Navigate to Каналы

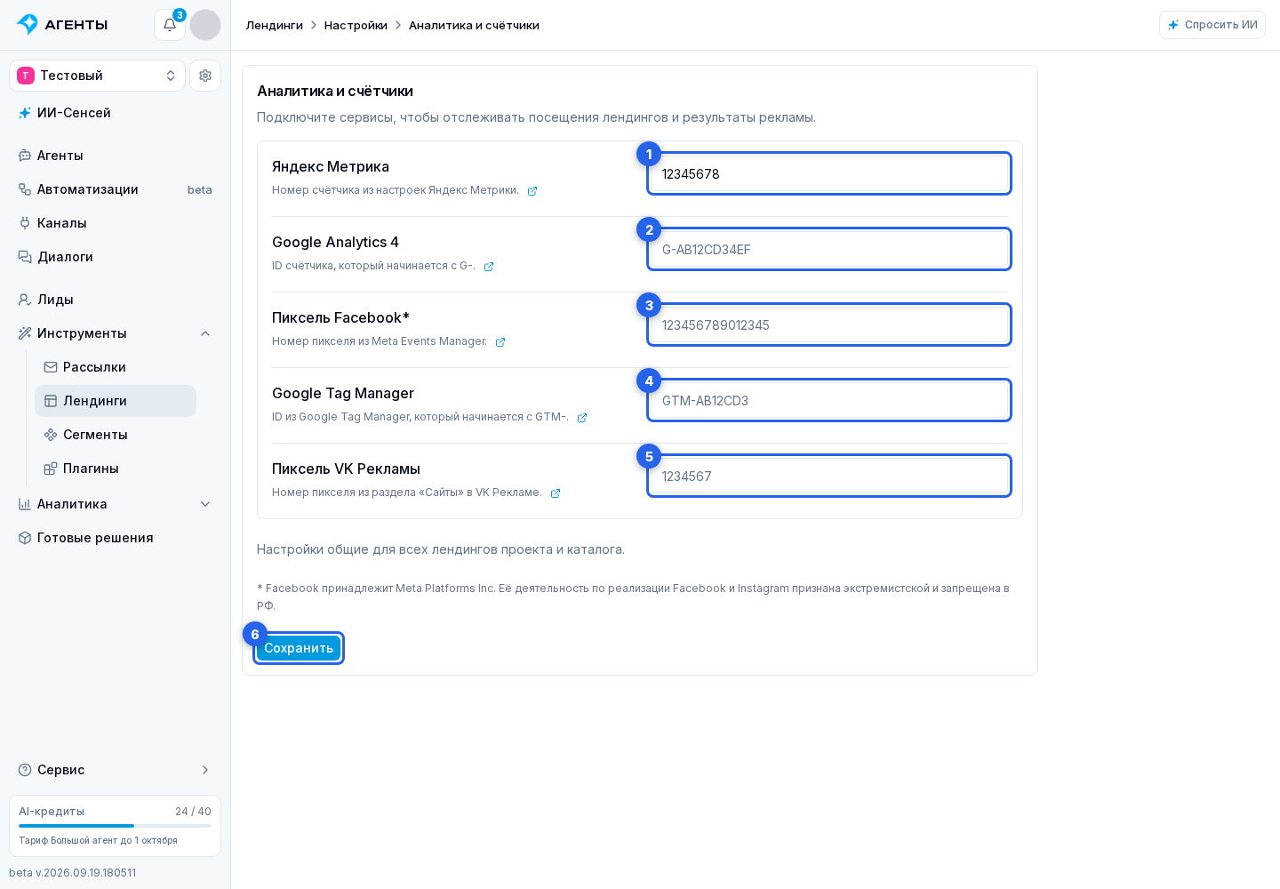[x=116, y=223]
